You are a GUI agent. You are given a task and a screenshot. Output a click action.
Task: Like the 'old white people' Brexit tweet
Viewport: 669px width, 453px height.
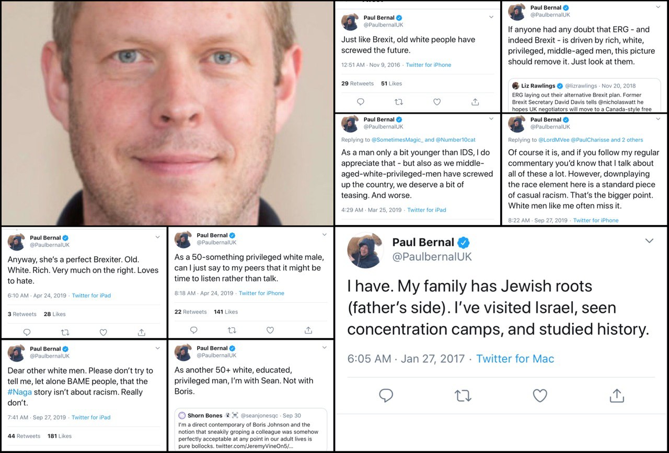coord(437,102)
